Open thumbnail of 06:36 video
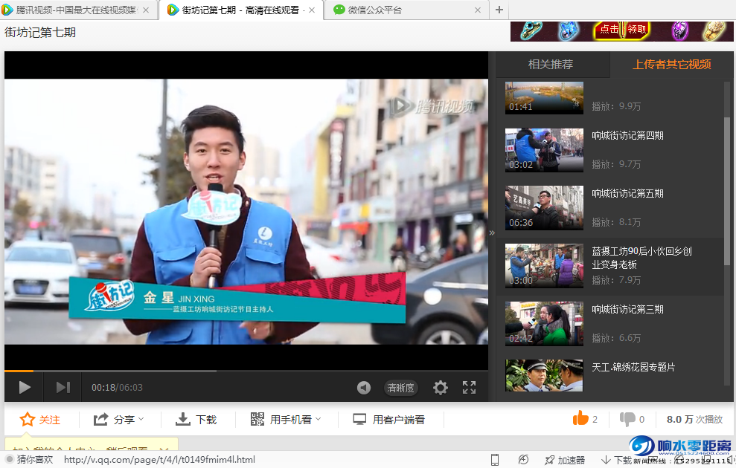The image size is (736, 468). (x=544, y=207)
